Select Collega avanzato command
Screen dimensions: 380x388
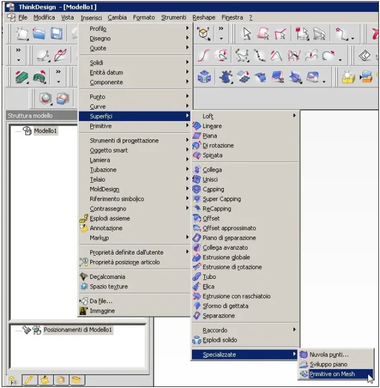pyautogui.click(x=245, y=247)
